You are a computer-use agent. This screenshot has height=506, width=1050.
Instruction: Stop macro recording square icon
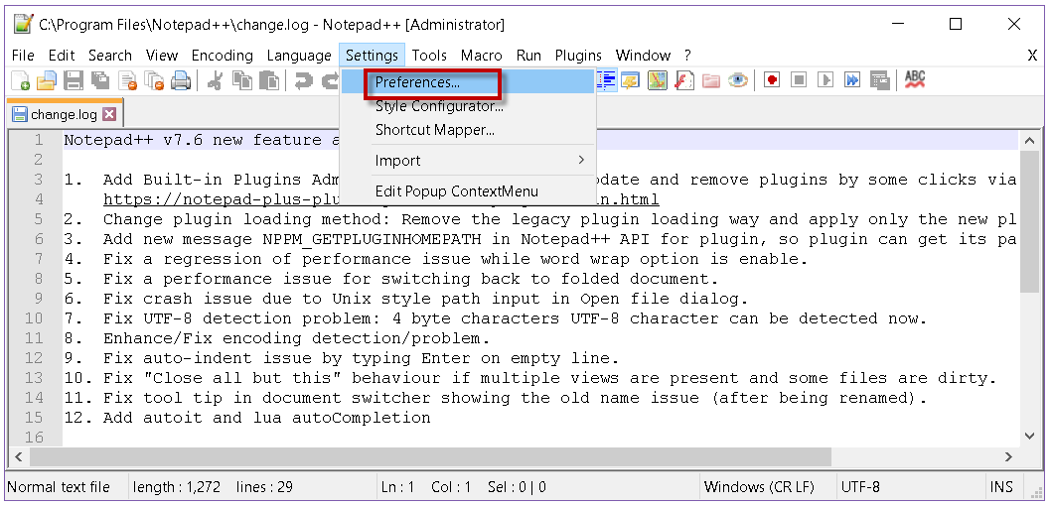799,81
